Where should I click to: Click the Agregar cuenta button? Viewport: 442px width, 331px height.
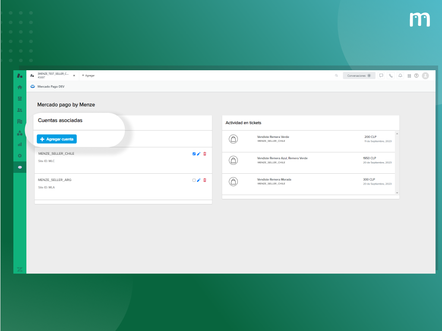57,139
